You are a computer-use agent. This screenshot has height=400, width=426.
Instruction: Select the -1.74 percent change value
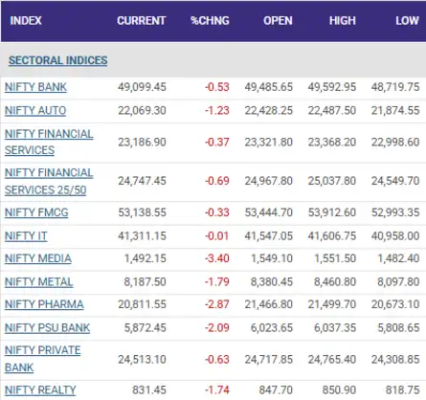tap(217, 390)
